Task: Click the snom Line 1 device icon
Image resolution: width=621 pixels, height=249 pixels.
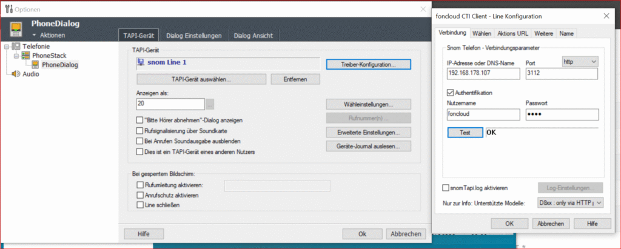Action: (141, 62)
